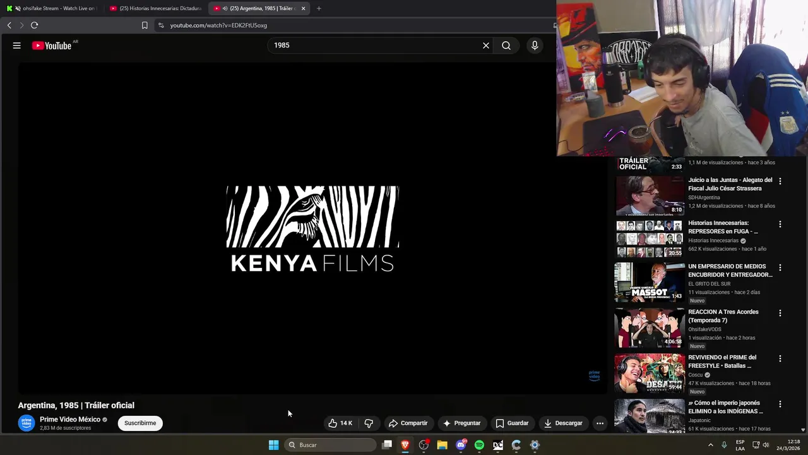Bookmark this page in address bar
Image resolution: width=808 pixels, height=455 pixels.
(x=145, y=25)
